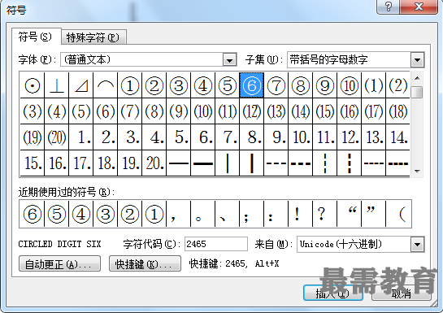The height and width of the screenshot is (313, 443).
Task: Click the character code field 2465
Action: pyautogui.click(x=216, y=244)
